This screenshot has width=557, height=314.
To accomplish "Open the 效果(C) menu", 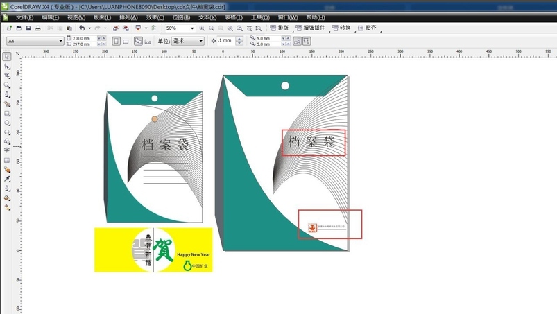I will tap(155, 17).
